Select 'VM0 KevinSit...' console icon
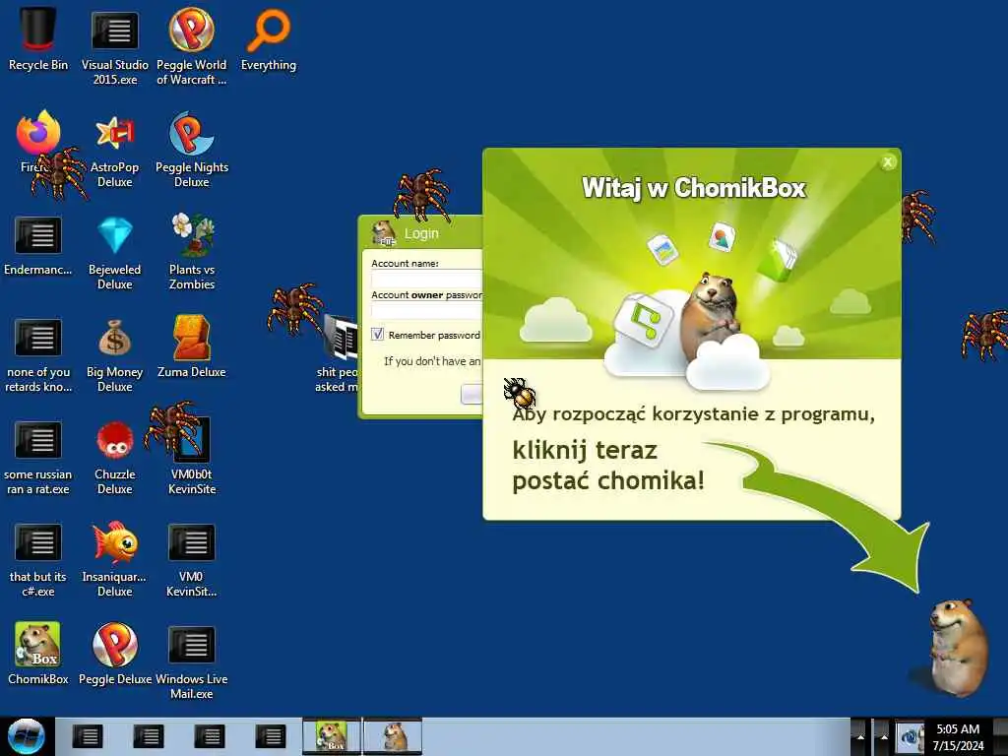The width and height of the screenshot is (1008, 756). [192, 559]
